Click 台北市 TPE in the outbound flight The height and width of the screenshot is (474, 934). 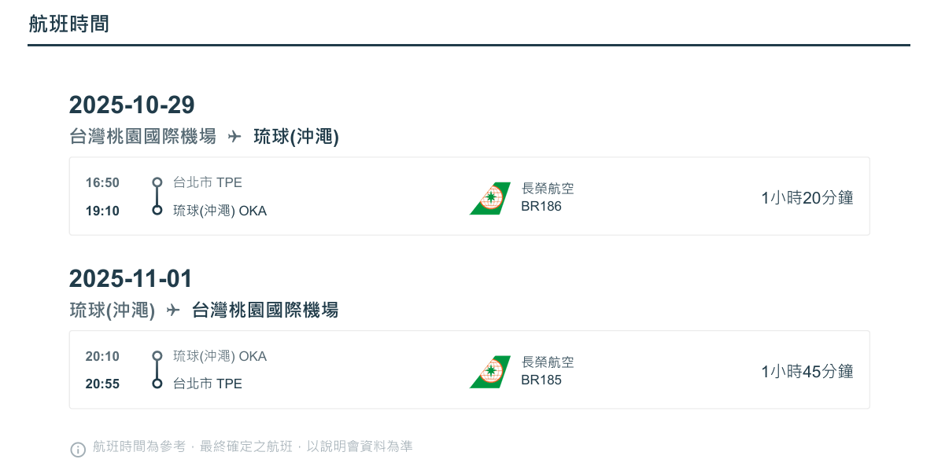point(208,183)
